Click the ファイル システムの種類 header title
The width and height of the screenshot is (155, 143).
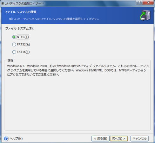tap(20, 12)
